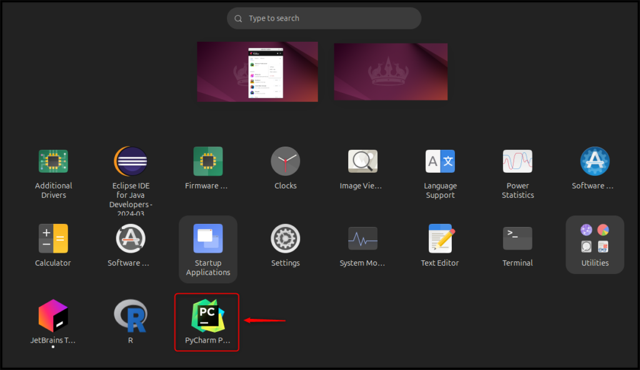Launch Startup Applications
The width and height of the screenshot is (640, 370).
[x=207, y=238]
